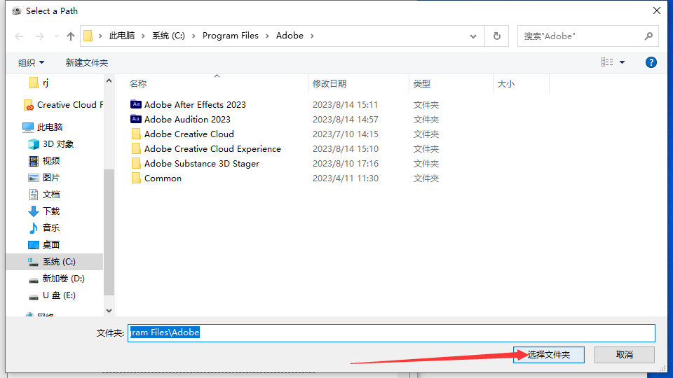
Task: Open the 组织 menu
Action: 31,62
